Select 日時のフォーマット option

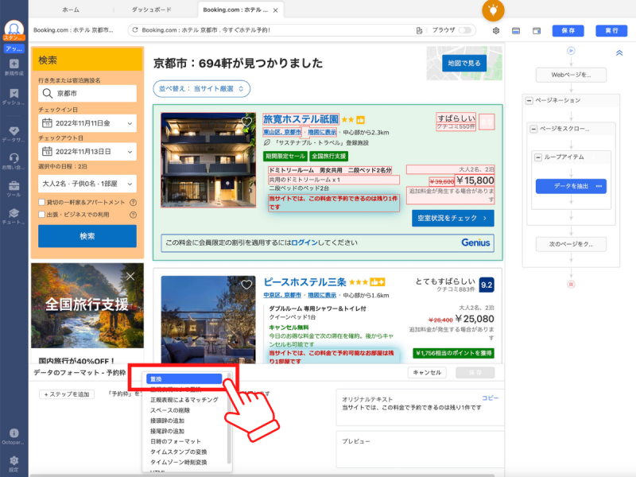[175, 441]
